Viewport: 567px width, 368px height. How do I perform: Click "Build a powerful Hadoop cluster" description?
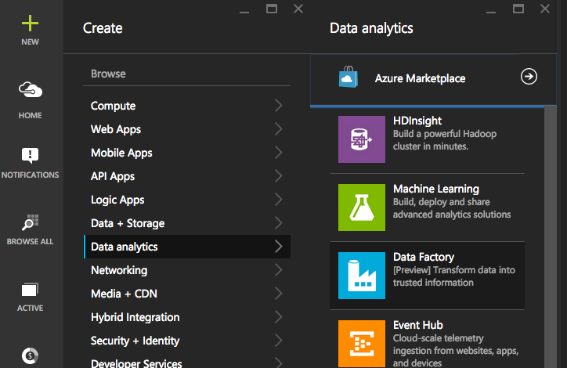coord(445,140)
